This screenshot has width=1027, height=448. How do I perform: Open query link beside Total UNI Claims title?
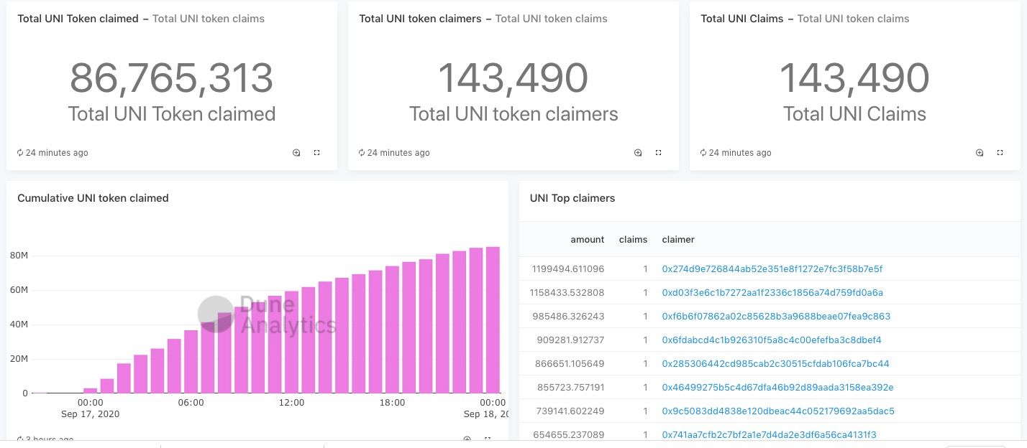(x=854, y=19)
